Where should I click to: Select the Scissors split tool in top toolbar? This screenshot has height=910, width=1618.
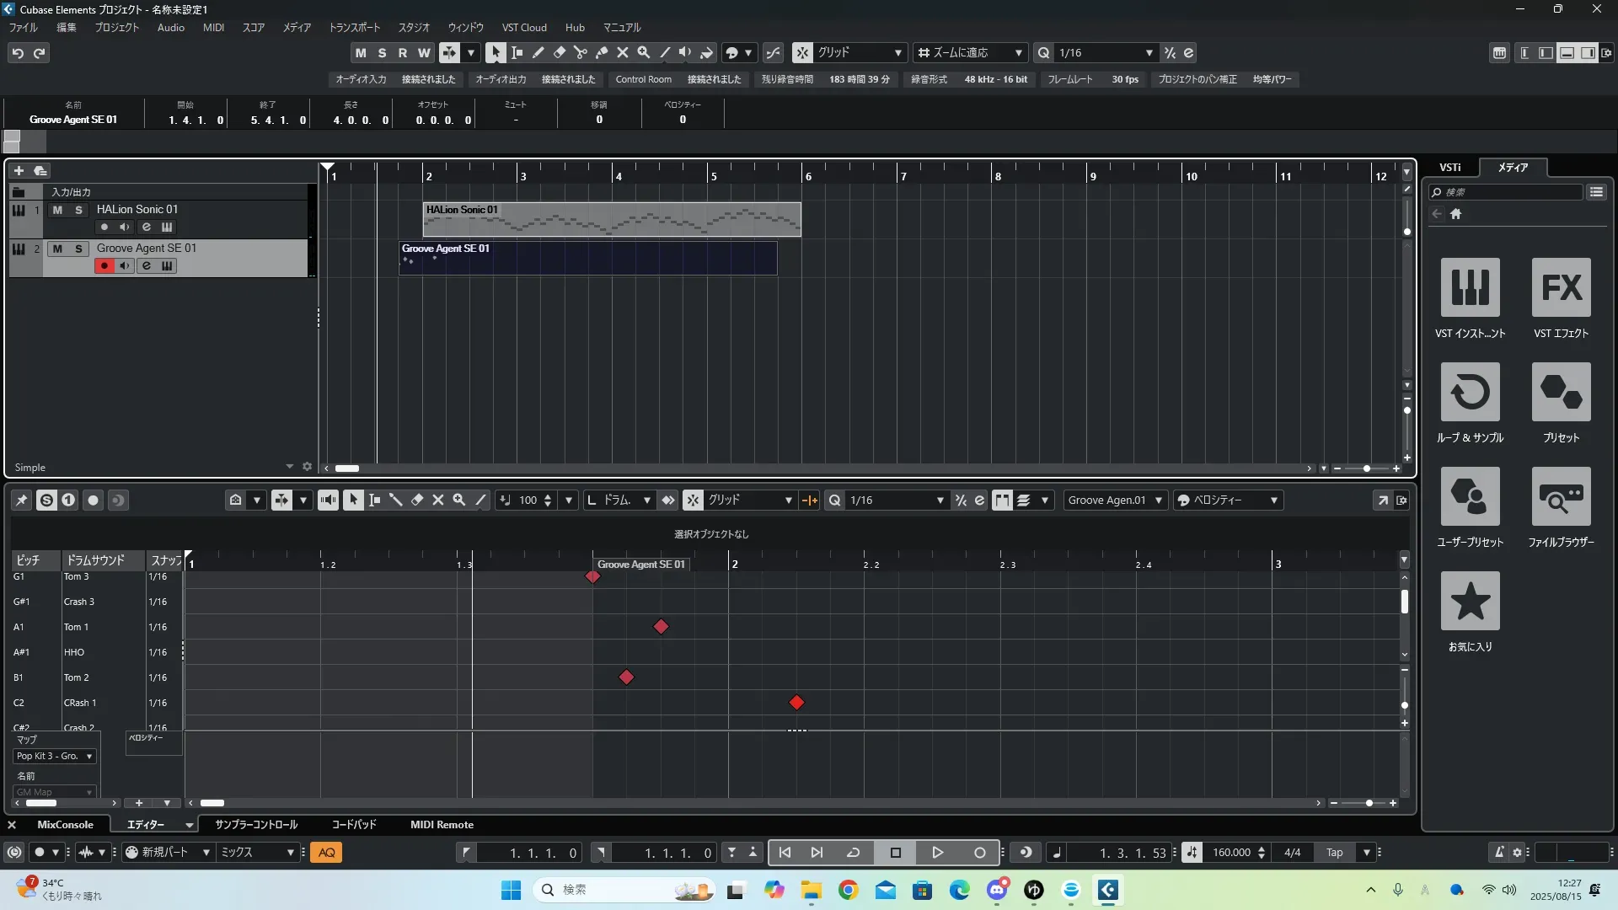(x=580, y=52)
